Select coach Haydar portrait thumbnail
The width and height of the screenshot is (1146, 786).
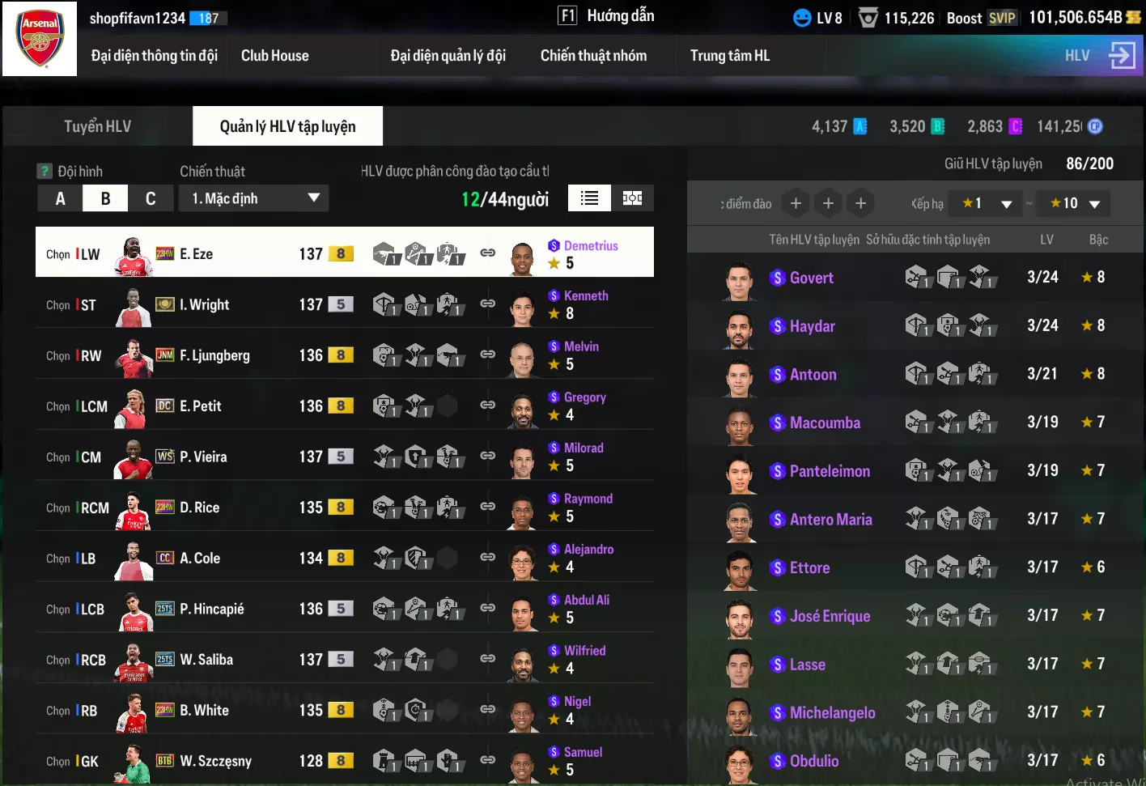(739, 328)
